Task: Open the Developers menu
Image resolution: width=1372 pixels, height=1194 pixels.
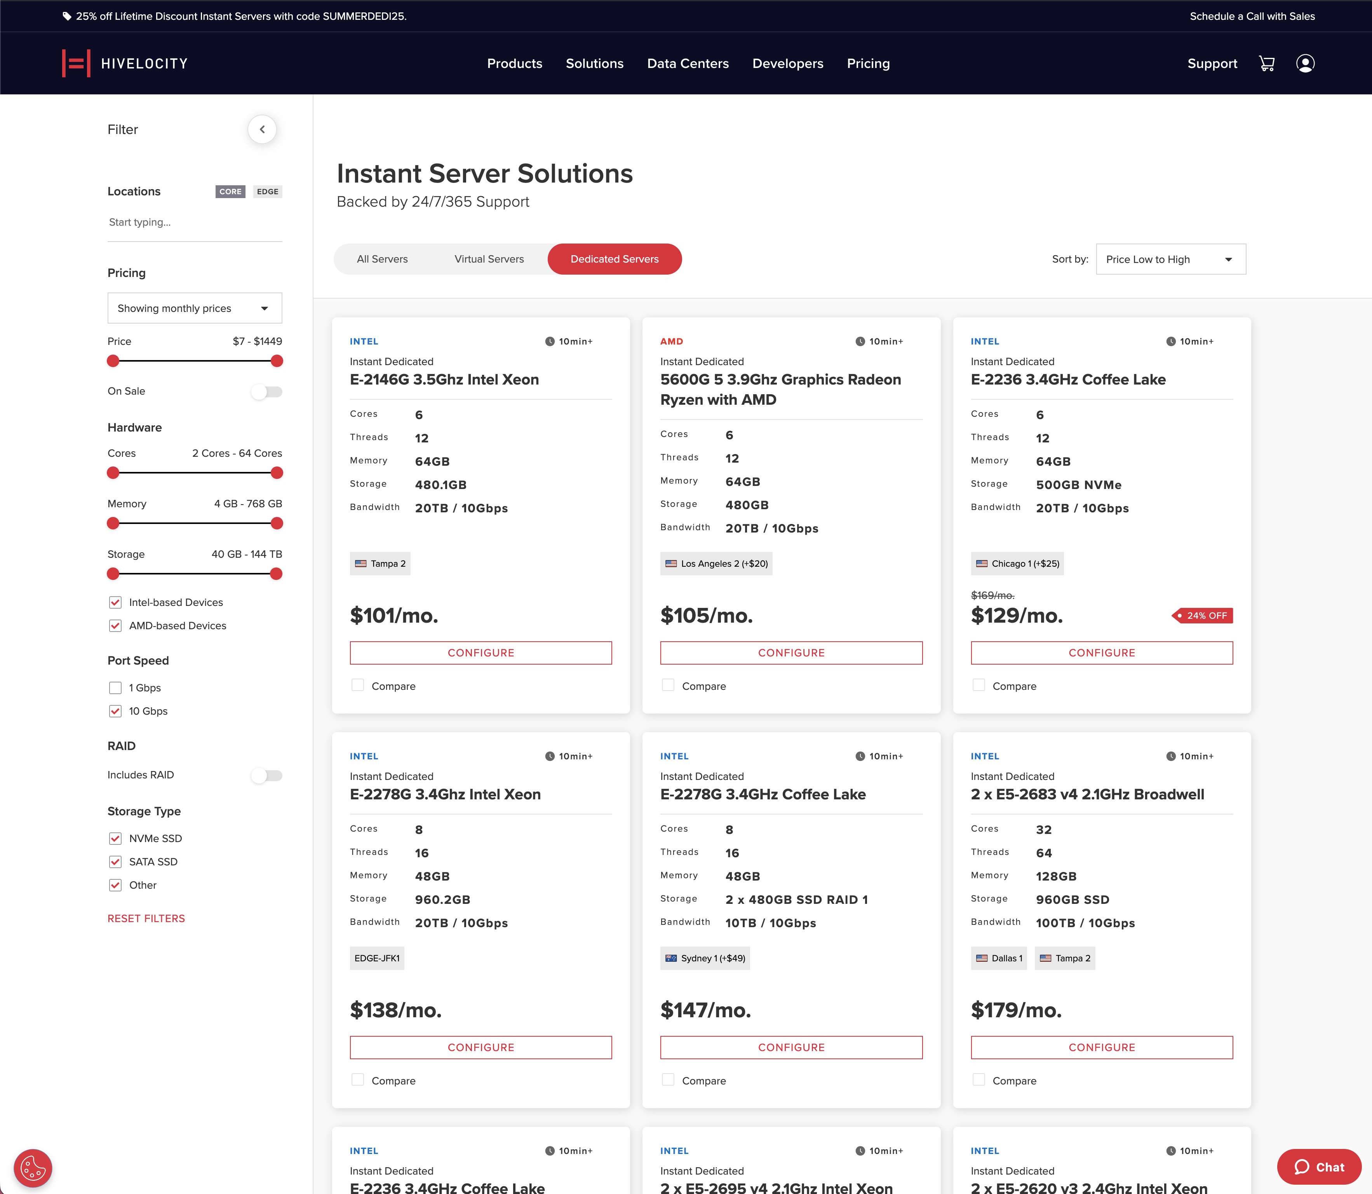Action: pos(788,63)
